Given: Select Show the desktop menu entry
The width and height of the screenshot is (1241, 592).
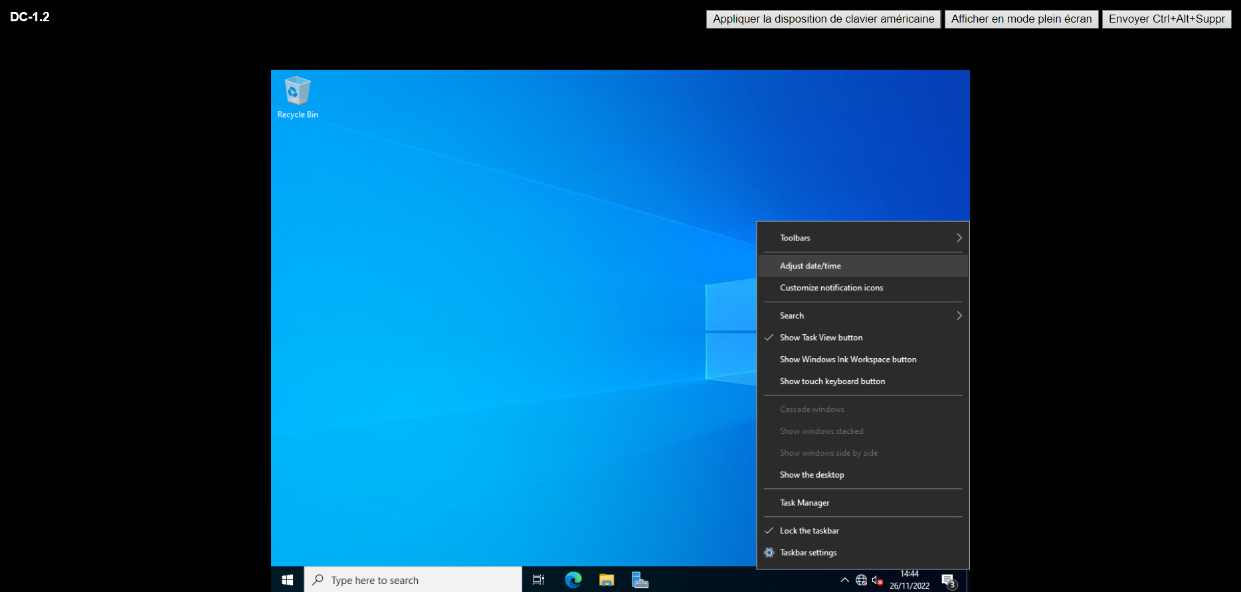Looking at the screenshot, I should click(x=862, y=475).
